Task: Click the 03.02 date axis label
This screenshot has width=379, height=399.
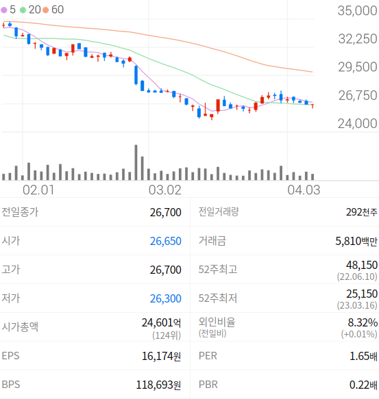Action: 165,190
